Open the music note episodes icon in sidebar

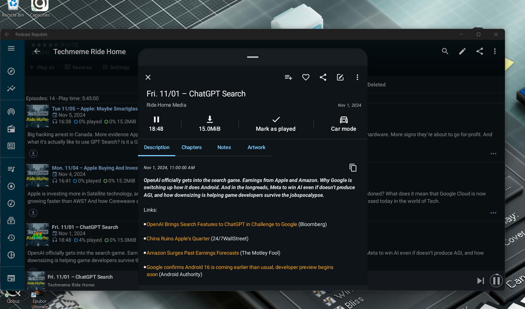coord(11,203)
